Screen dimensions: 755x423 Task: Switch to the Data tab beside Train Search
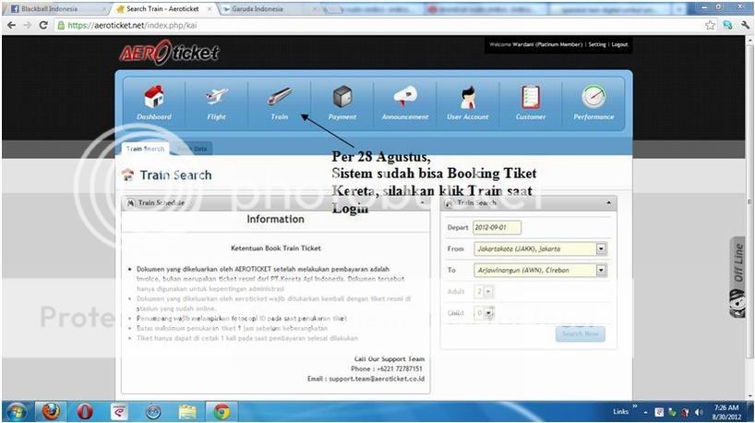pyautogui.click(x=192, y=149)
